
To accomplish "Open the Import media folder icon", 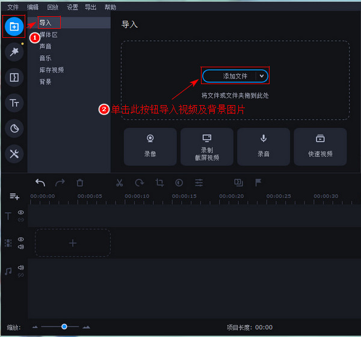I will point(14,26).
